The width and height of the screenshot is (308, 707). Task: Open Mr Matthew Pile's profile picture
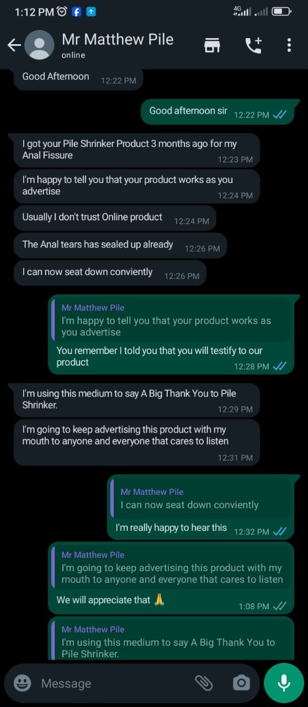pyautogui.click(x=40, y=45)
